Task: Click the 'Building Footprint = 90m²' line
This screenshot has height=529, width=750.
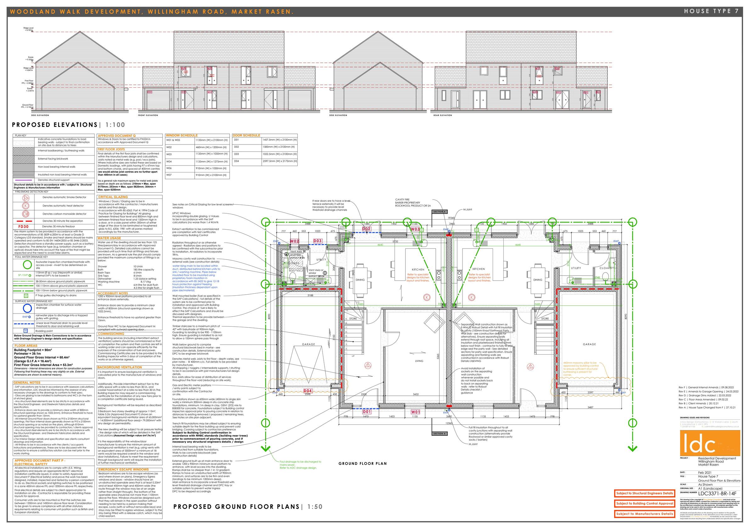Action: (x=33, y=350)
